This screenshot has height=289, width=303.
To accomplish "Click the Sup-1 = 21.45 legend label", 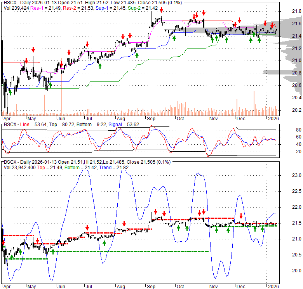I will 108,8.
